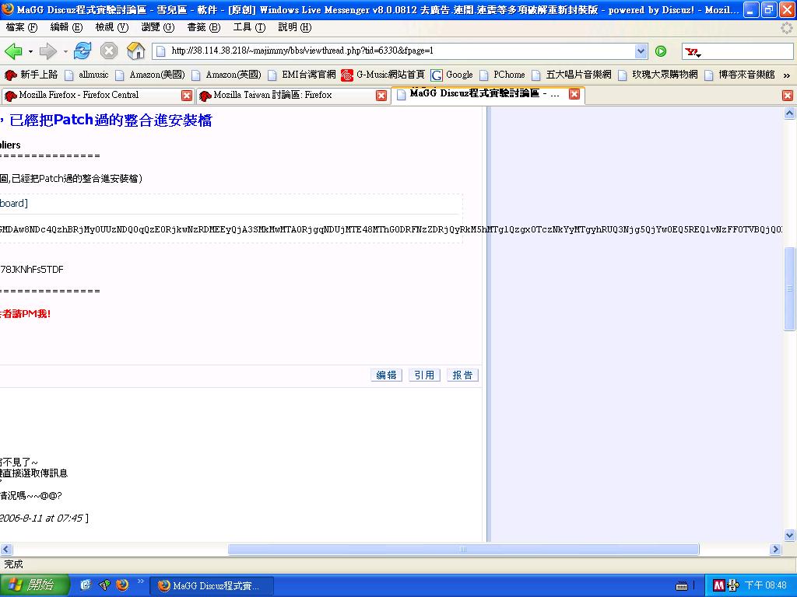This screenshot has width=797, height=597.
Task: Click the stop loading icon
Action: [x=109, y=51]
